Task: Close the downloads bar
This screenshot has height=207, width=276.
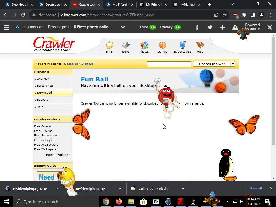Action: [x=271, y=188]
